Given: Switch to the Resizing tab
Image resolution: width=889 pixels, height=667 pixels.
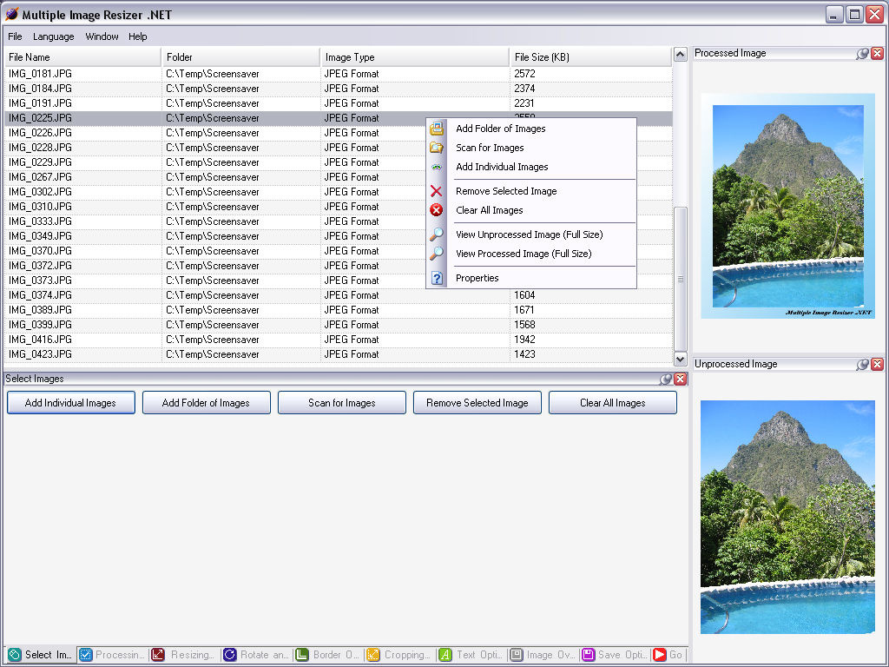Looking at the screenshot, I should 184,655.
